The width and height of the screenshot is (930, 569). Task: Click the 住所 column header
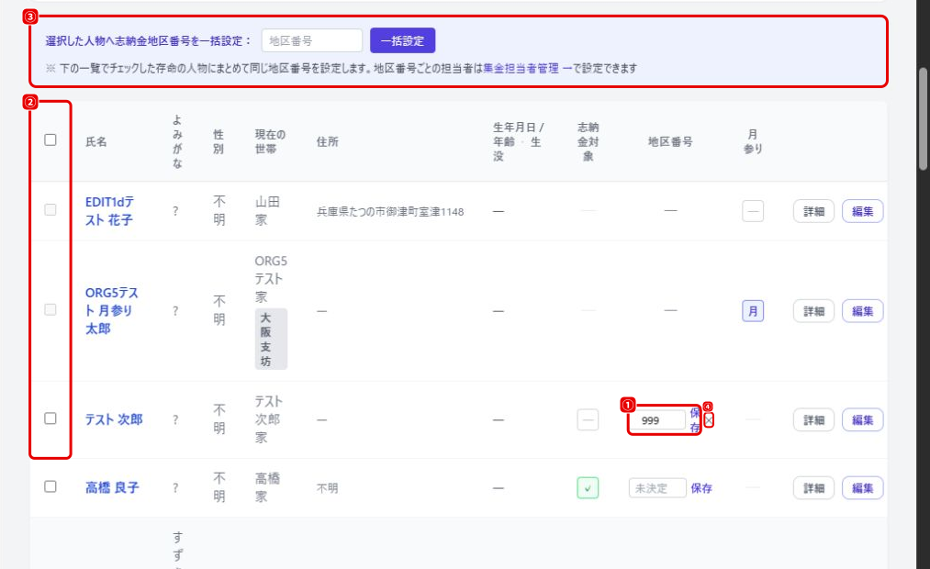coord(328,141)
